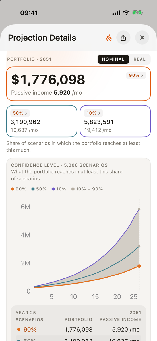Tap Passive income 5,920 /mo text

[47, 93]
